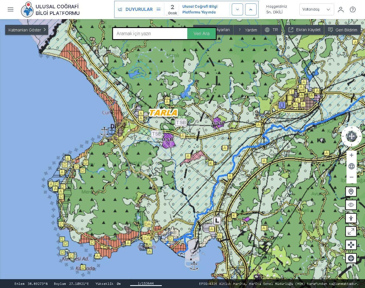The image size is (365, 288).
Task: Expand the Katmanları Göster layers panel
Action: [27, 30]
